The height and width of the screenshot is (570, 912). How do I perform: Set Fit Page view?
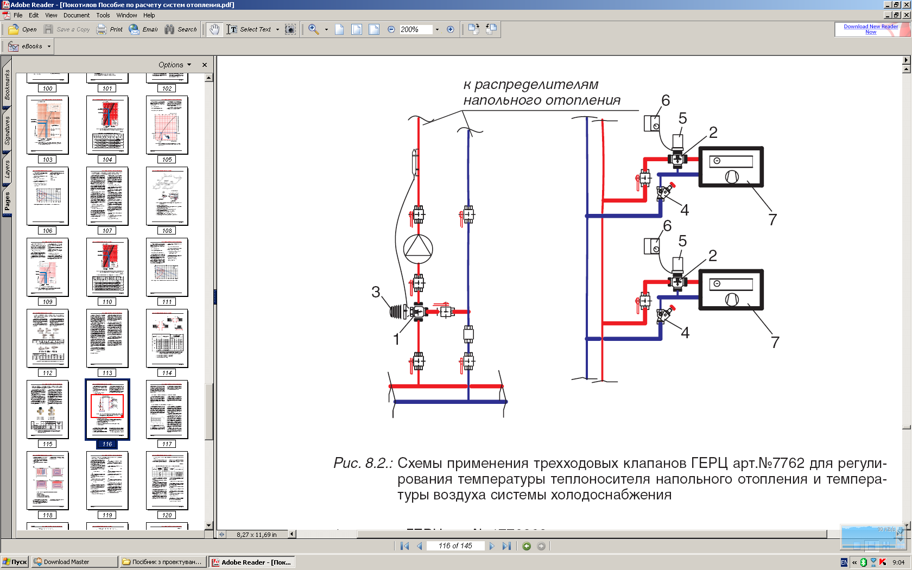click(357, 29)
